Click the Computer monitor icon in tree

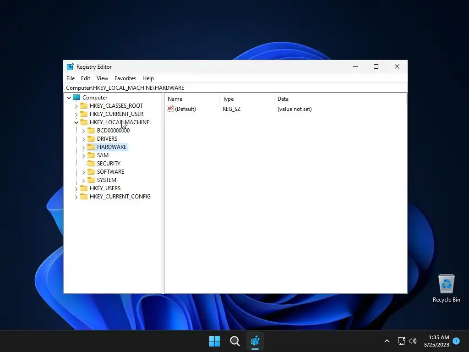pos(76,98)
